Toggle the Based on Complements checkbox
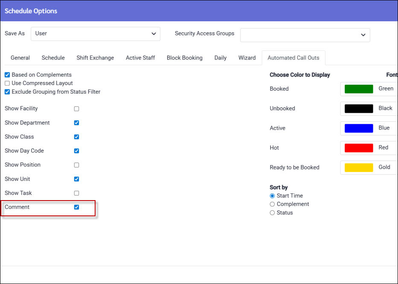 (7, 75)
